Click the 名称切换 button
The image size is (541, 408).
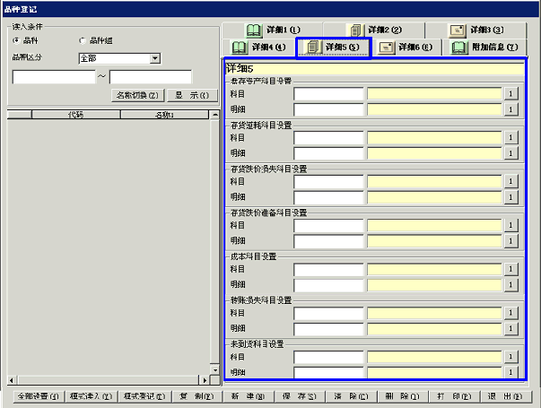pos(137,95)
